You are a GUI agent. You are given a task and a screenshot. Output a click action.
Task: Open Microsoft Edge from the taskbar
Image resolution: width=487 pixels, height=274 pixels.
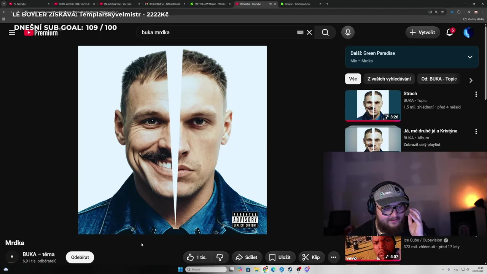273,269
